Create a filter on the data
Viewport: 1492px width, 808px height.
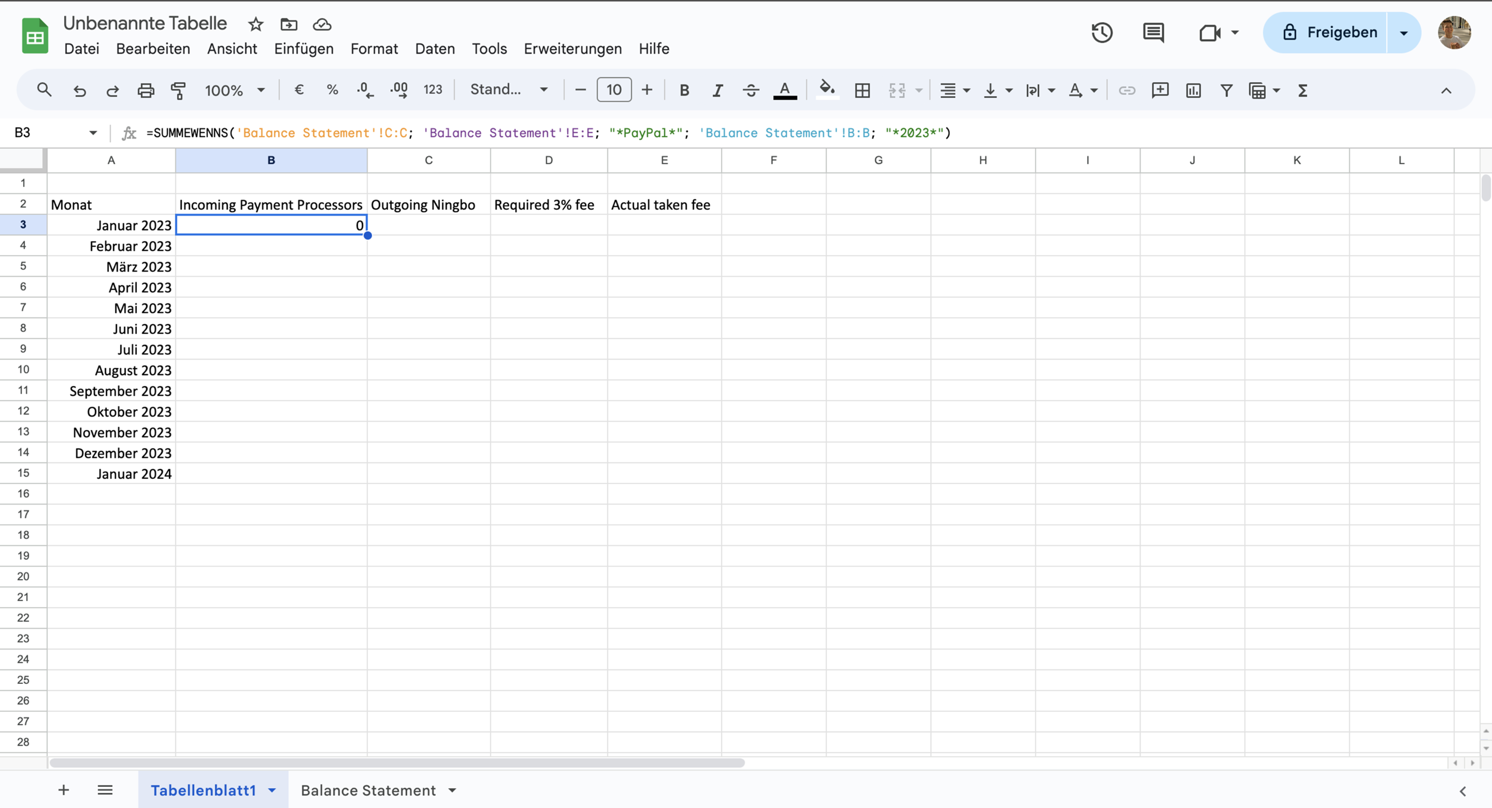[1226, 90]
